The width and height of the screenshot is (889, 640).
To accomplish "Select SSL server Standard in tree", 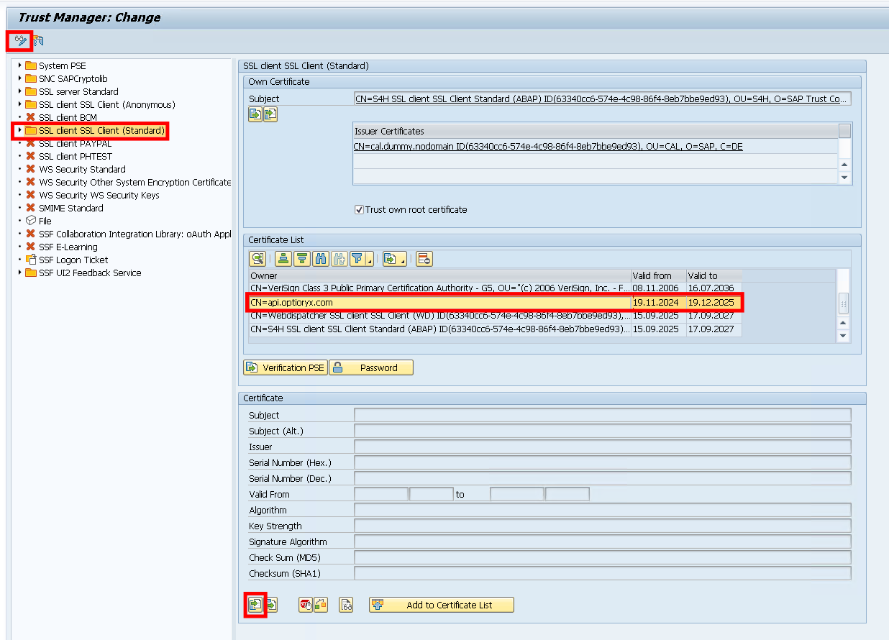I will (x=78, y=91).
